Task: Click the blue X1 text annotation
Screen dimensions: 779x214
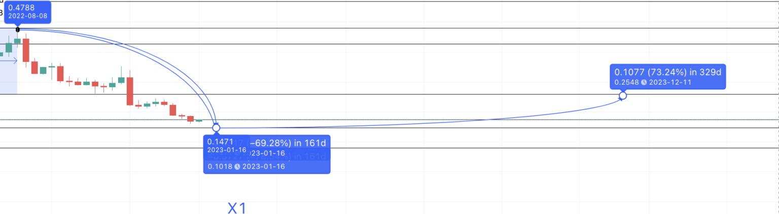Action: [237, 208]
